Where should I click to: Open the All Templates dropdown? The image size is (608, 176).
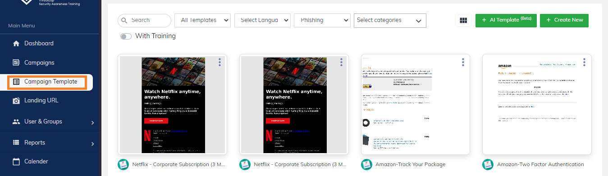(x=202, y=20)
